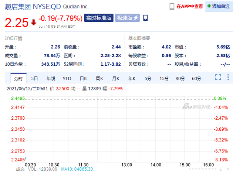Open 在APP中查看 link

coord(189,6)
